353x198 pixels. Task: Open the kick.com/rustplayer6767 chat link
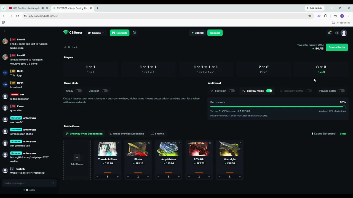(x=30, y=157)
